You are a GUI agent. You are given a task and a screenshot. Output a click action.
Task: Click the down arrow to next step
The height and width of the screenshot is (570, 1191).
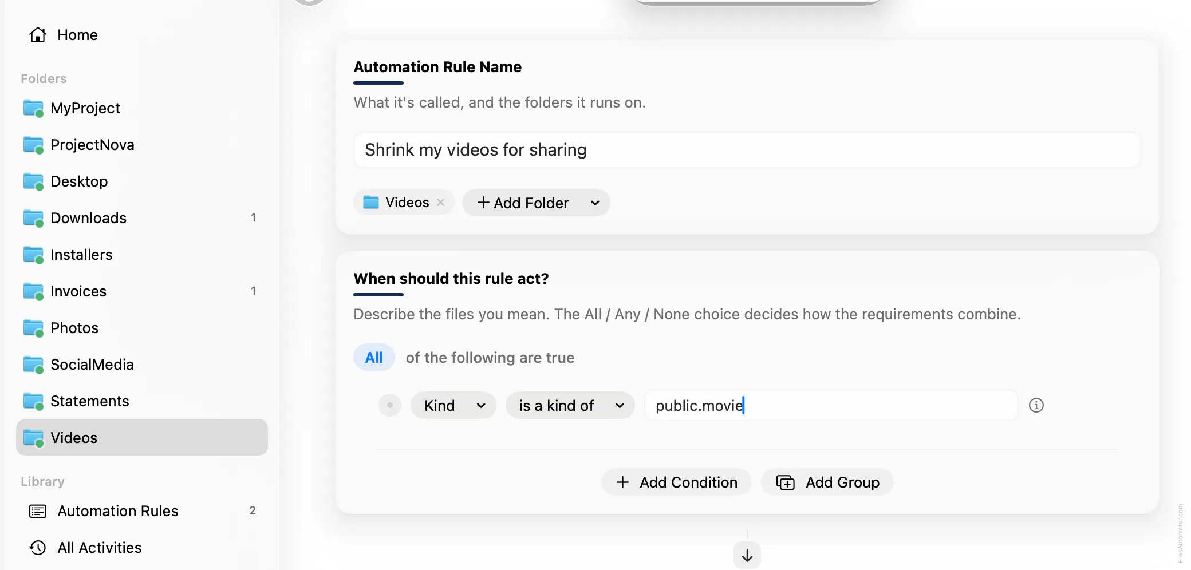click(747, 555)
